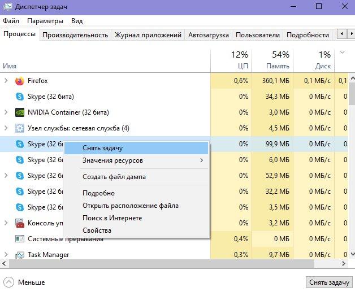Choose Создать файл дампа in context menu

136,177
